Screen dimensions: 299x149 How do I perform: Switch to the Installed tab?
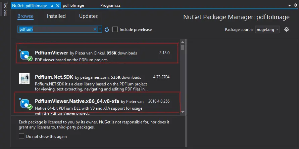[x=56, y=16]
